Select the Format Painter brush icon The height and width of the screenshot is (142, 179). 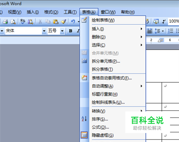[63, 22]
